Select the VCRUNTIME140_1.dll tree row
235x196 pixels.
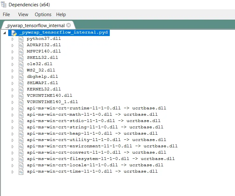tap(52, 102)
